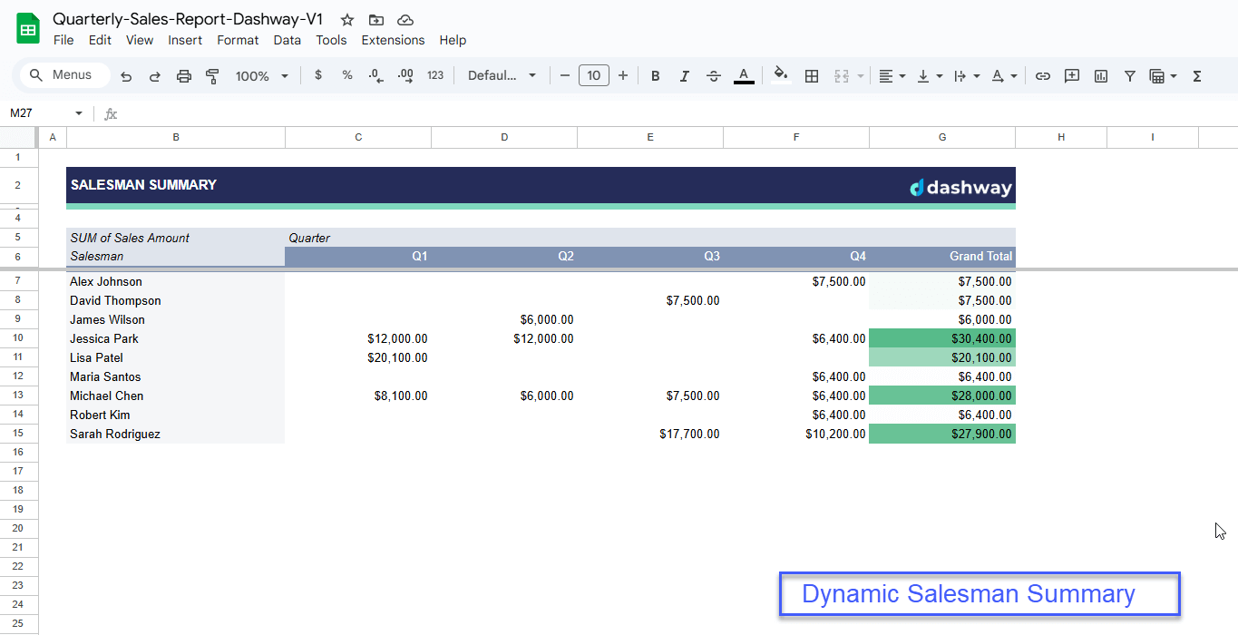
Task: Pick a cell fill color
Action: click(x=781, y=76)
